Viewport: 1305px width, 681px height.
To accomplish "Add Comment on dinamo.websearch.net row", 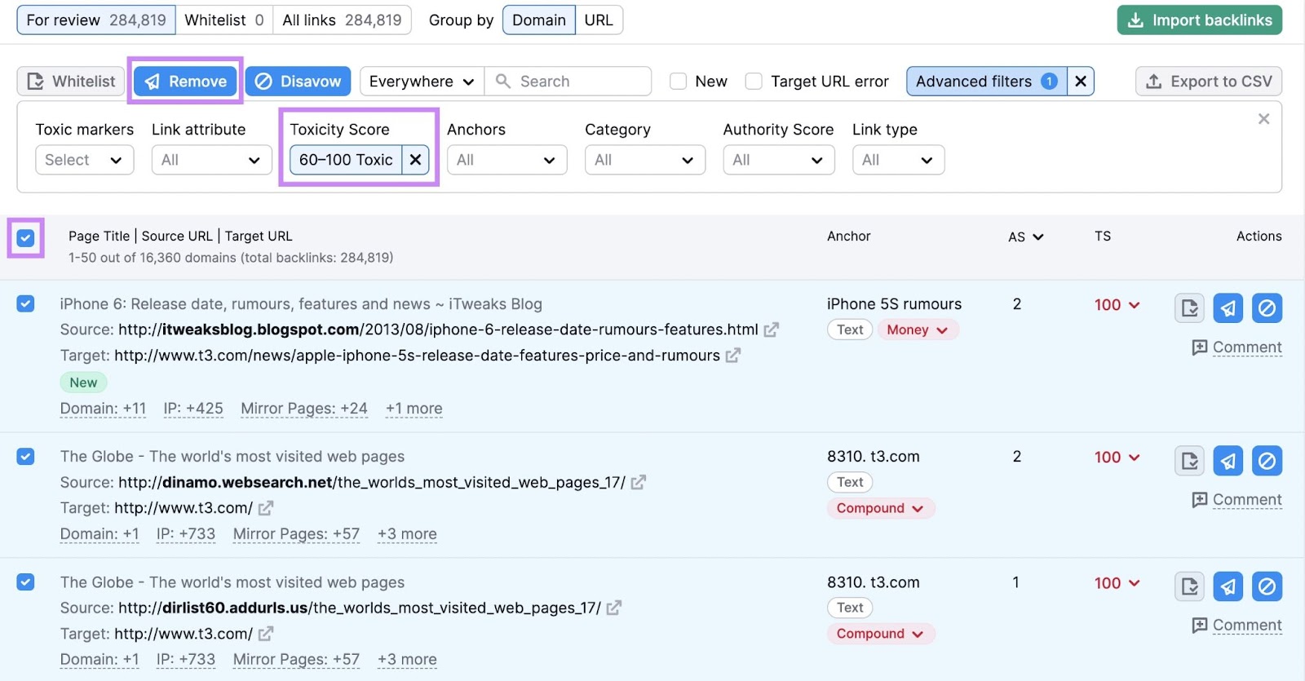I will [x=1236, y=500].
